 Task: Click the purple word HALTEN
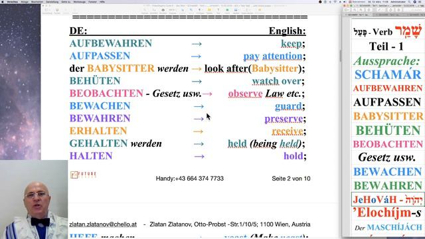point(91,155)
